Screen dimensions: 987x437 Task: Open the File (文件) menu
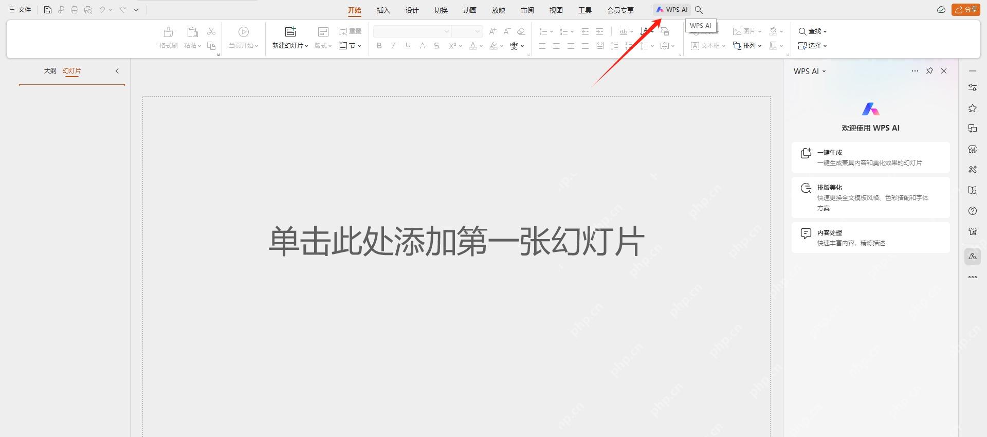pyautogui.click(x=21, y=10)
